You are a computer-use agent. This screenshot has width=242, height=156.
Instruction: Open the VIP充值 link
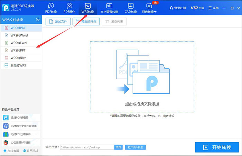[x=197, y=8]
